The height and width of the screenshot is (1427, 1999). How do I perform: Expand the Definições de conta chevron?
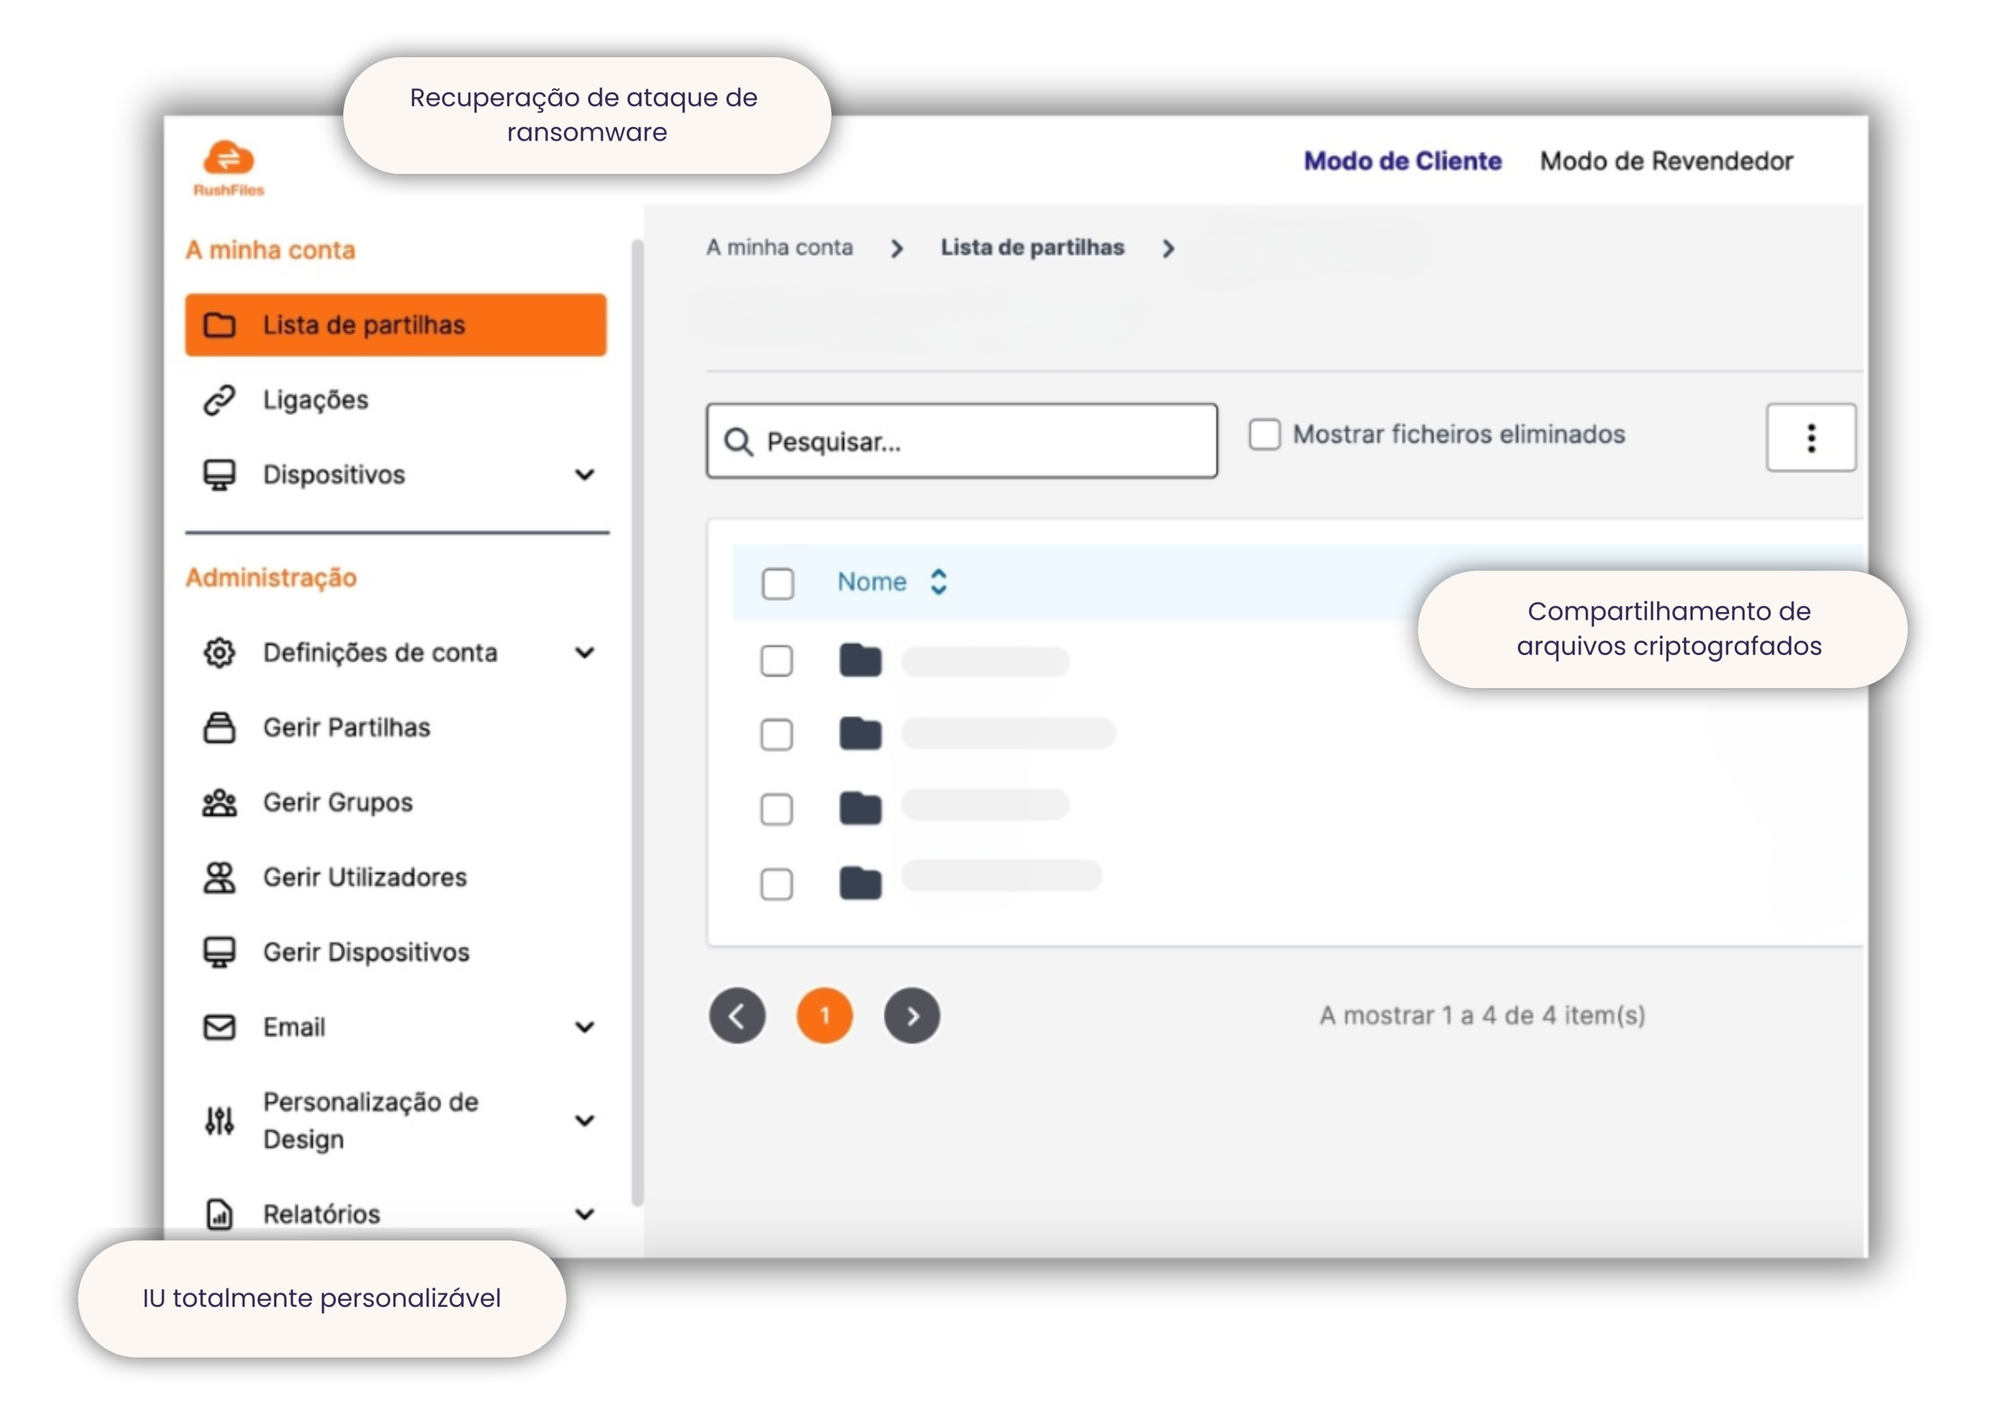pos(585,653)
